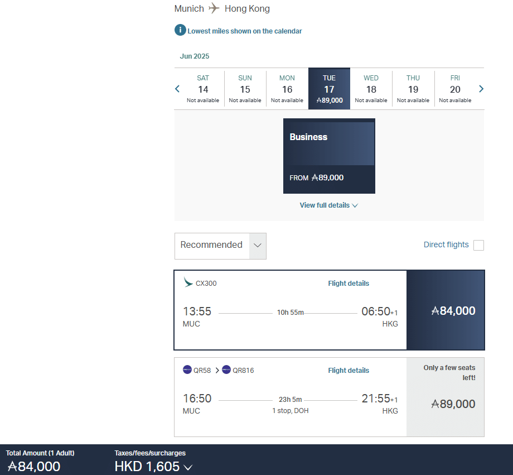Image resolution: width=513 pixels, height=475 pixels.
Task: Select Friday 20 date tab
Action: click(x=455, y=89)
